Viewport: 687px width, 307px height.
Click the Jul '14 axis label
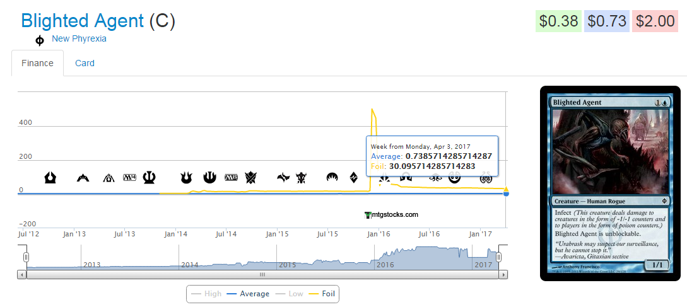pos(226,234)
